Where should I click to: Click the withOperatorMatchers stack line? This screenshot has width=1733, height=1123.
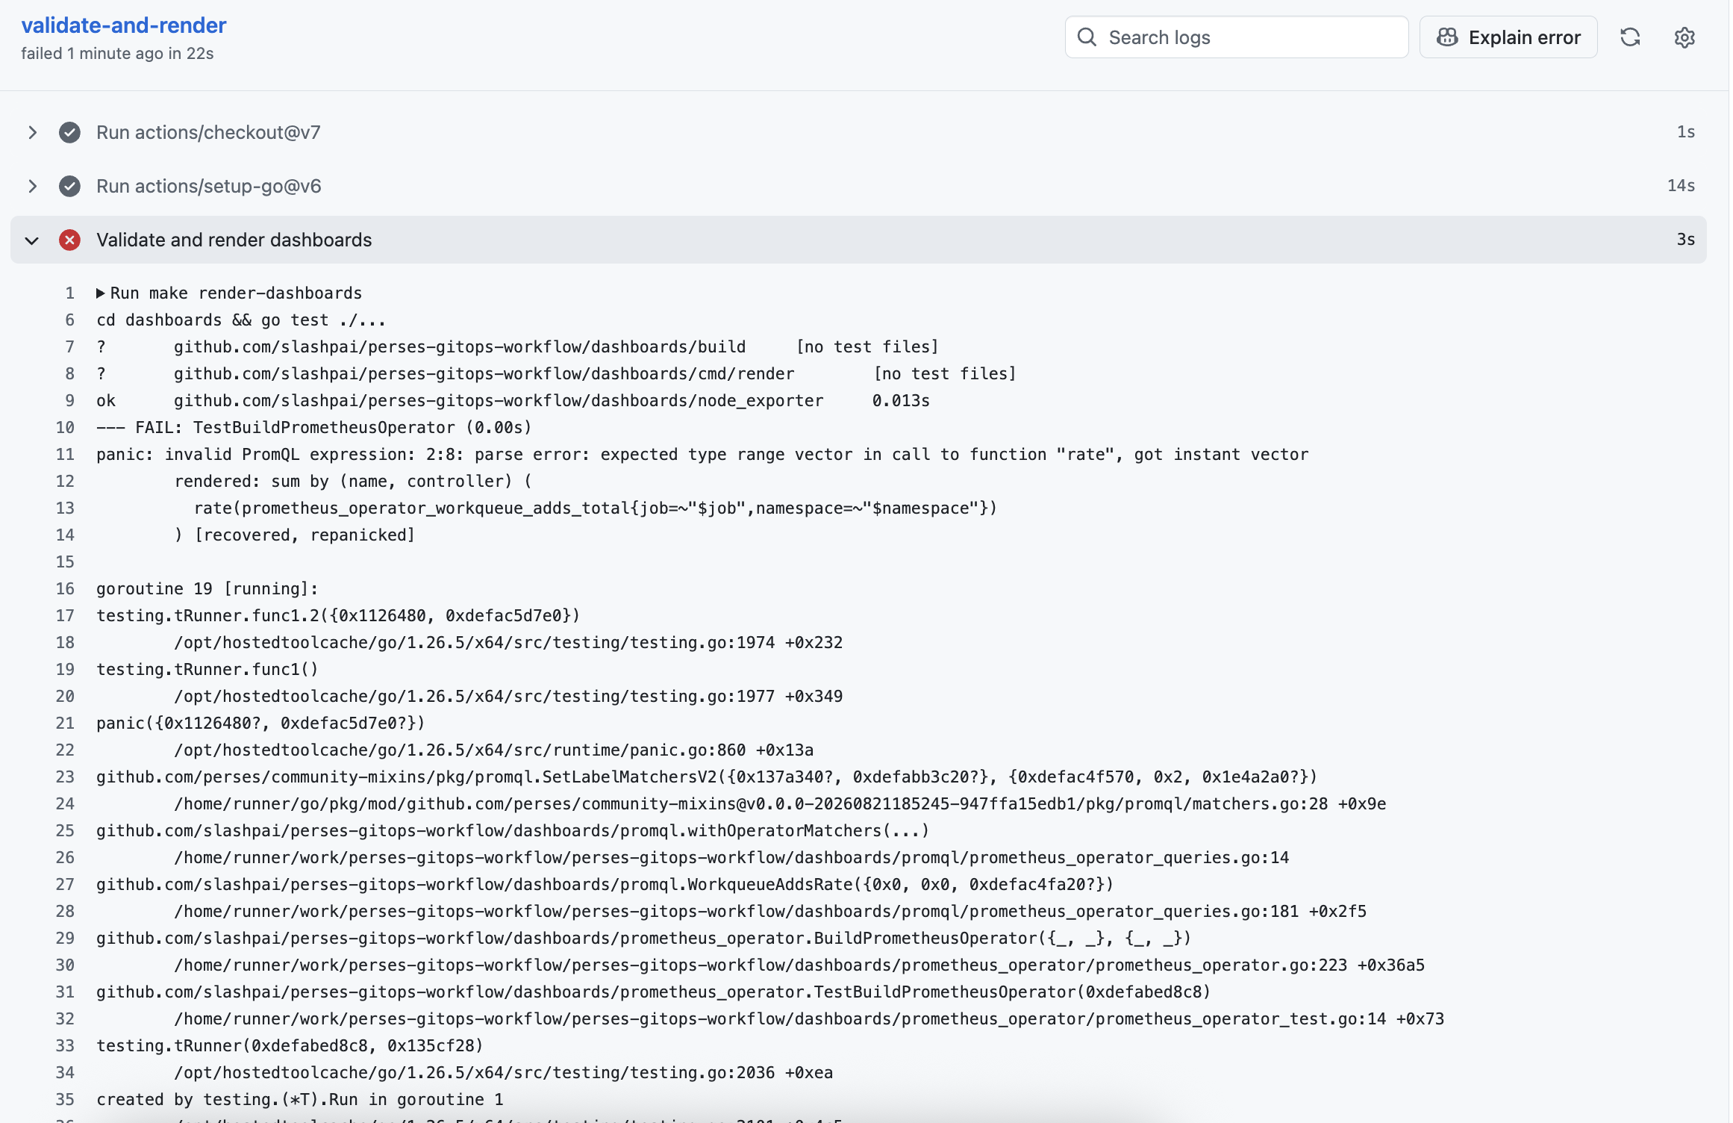(x=513, y=831)
